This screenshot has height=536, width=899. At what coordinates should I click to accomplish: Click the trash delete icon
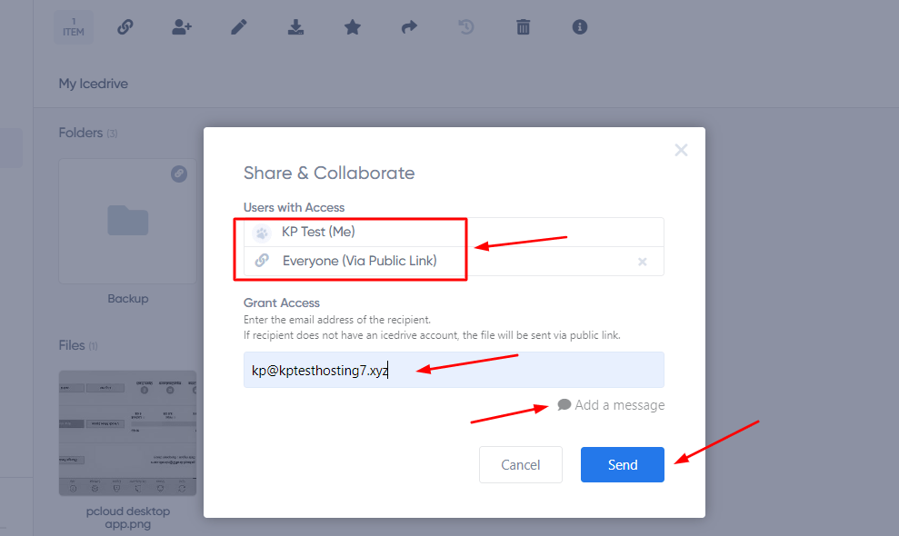(x=523, y=27)
